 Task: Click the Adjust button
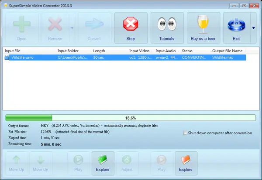tap(127, 163)
